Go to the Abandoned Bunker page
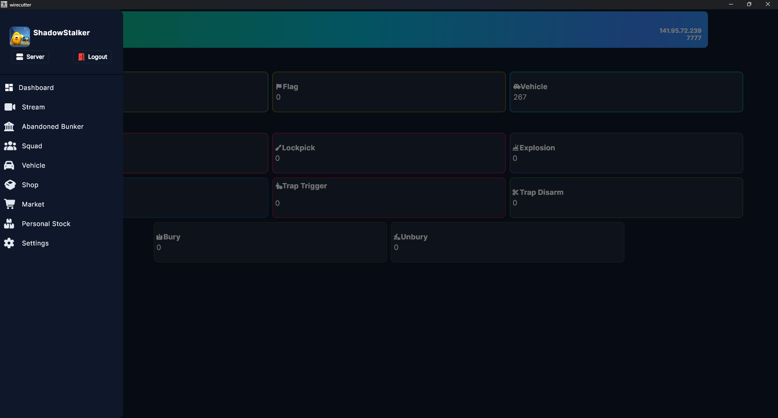 point(53,126)
